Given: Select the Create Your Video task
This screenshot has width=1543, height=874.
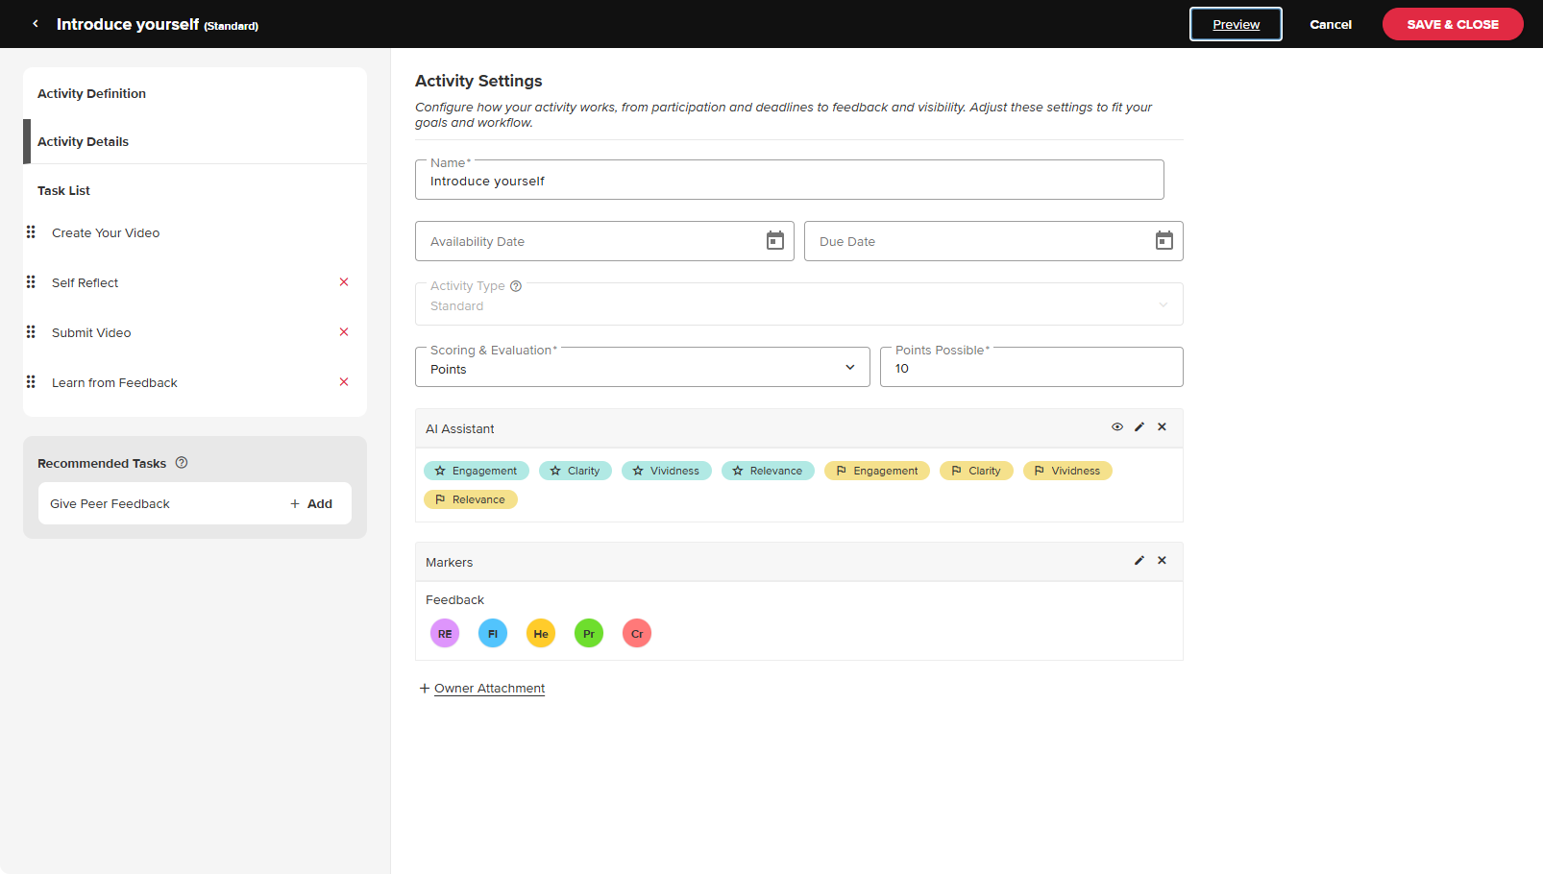Looking at the screenshot, I should click(106, 233).
